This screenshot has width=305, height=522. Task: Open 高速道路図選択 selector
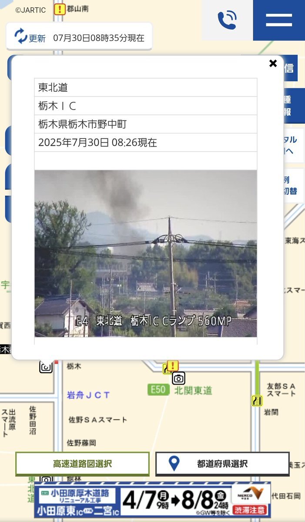click(x=82, y=464)
